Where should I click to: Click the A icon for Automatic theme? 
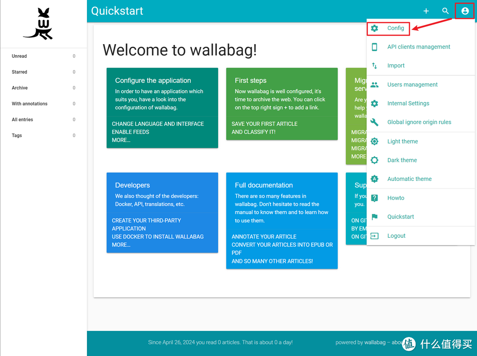point(375,179)
